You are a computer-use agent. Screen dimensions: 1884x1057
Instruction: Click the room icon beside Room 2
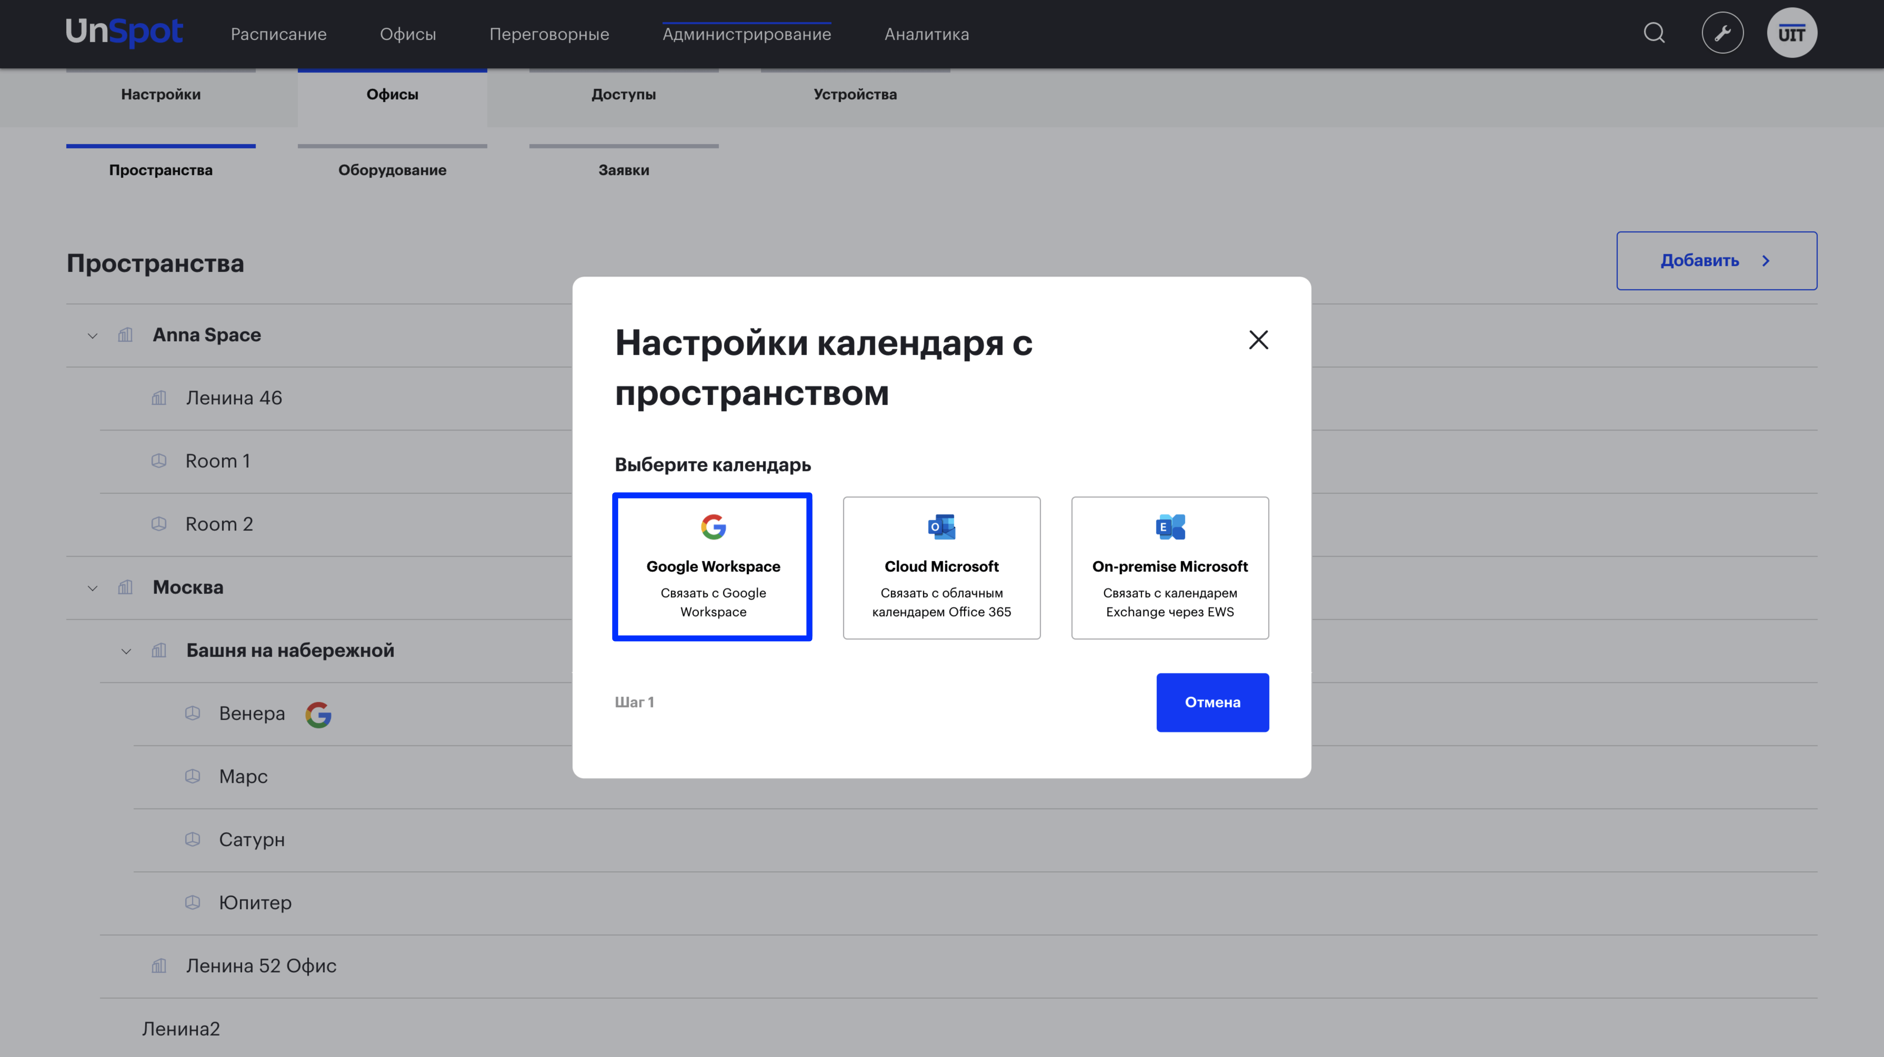159,524
